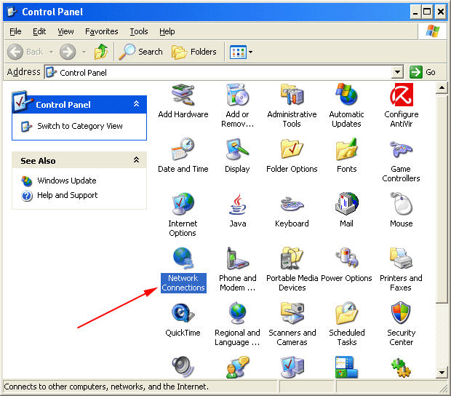Click the scrollbar up arrow
Viewport: 451px width, 396px height.
click(x=442, y=88)
